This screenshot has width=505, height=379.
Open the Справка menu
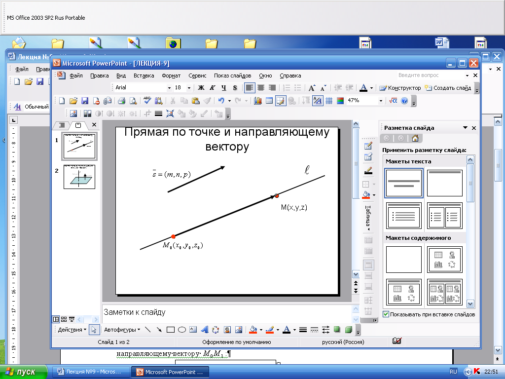pos(290,76)
